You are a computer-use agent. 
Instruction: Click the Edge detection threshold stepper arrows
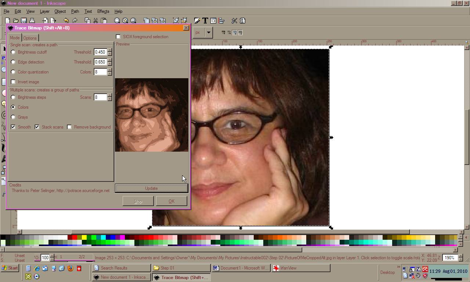click(109, 62)
